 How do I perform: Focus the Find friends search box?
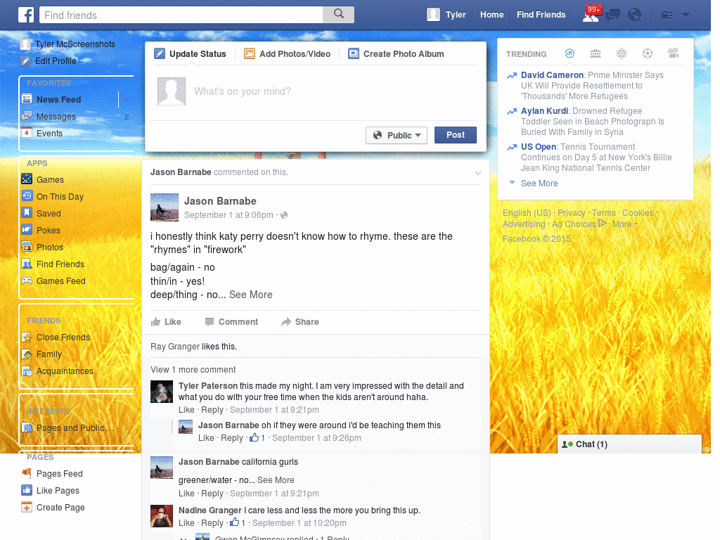click(x=181, y=15)
